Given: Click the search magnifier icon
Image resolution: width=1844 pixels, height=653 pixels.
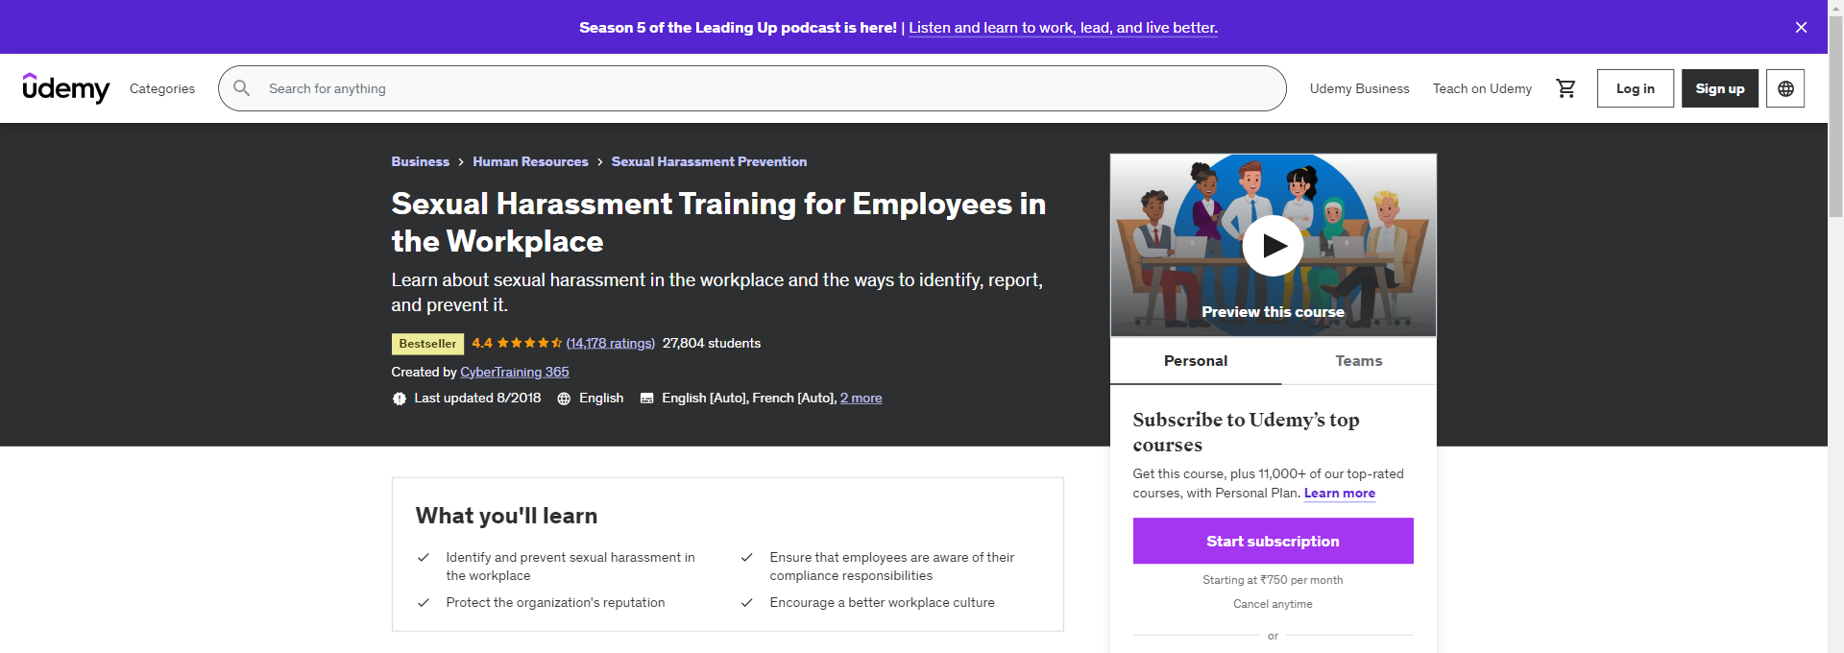Looking at the screenshot, I should point(242,88).
